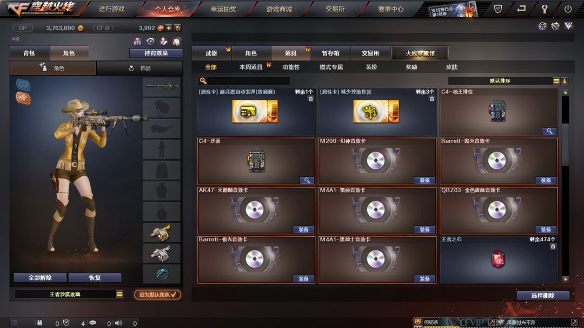Toggle the orange team side icon

point(23,98)
